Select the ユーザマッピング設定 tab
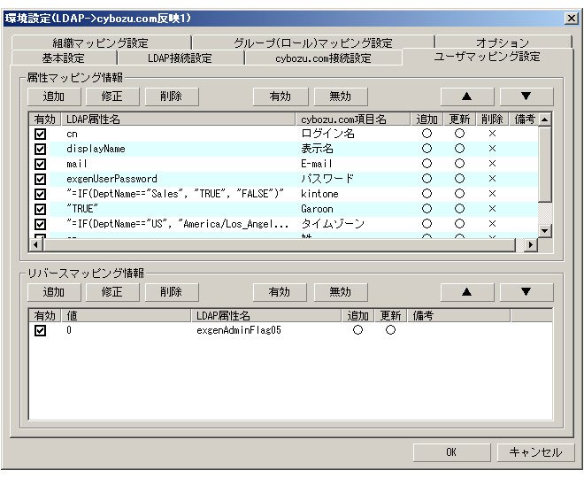 (x=488, y=57)
